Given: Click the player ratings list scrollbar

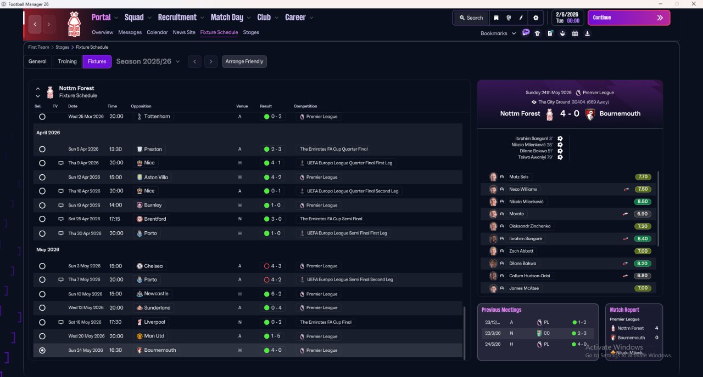Looking at the screenshot, I should [659, 208].
